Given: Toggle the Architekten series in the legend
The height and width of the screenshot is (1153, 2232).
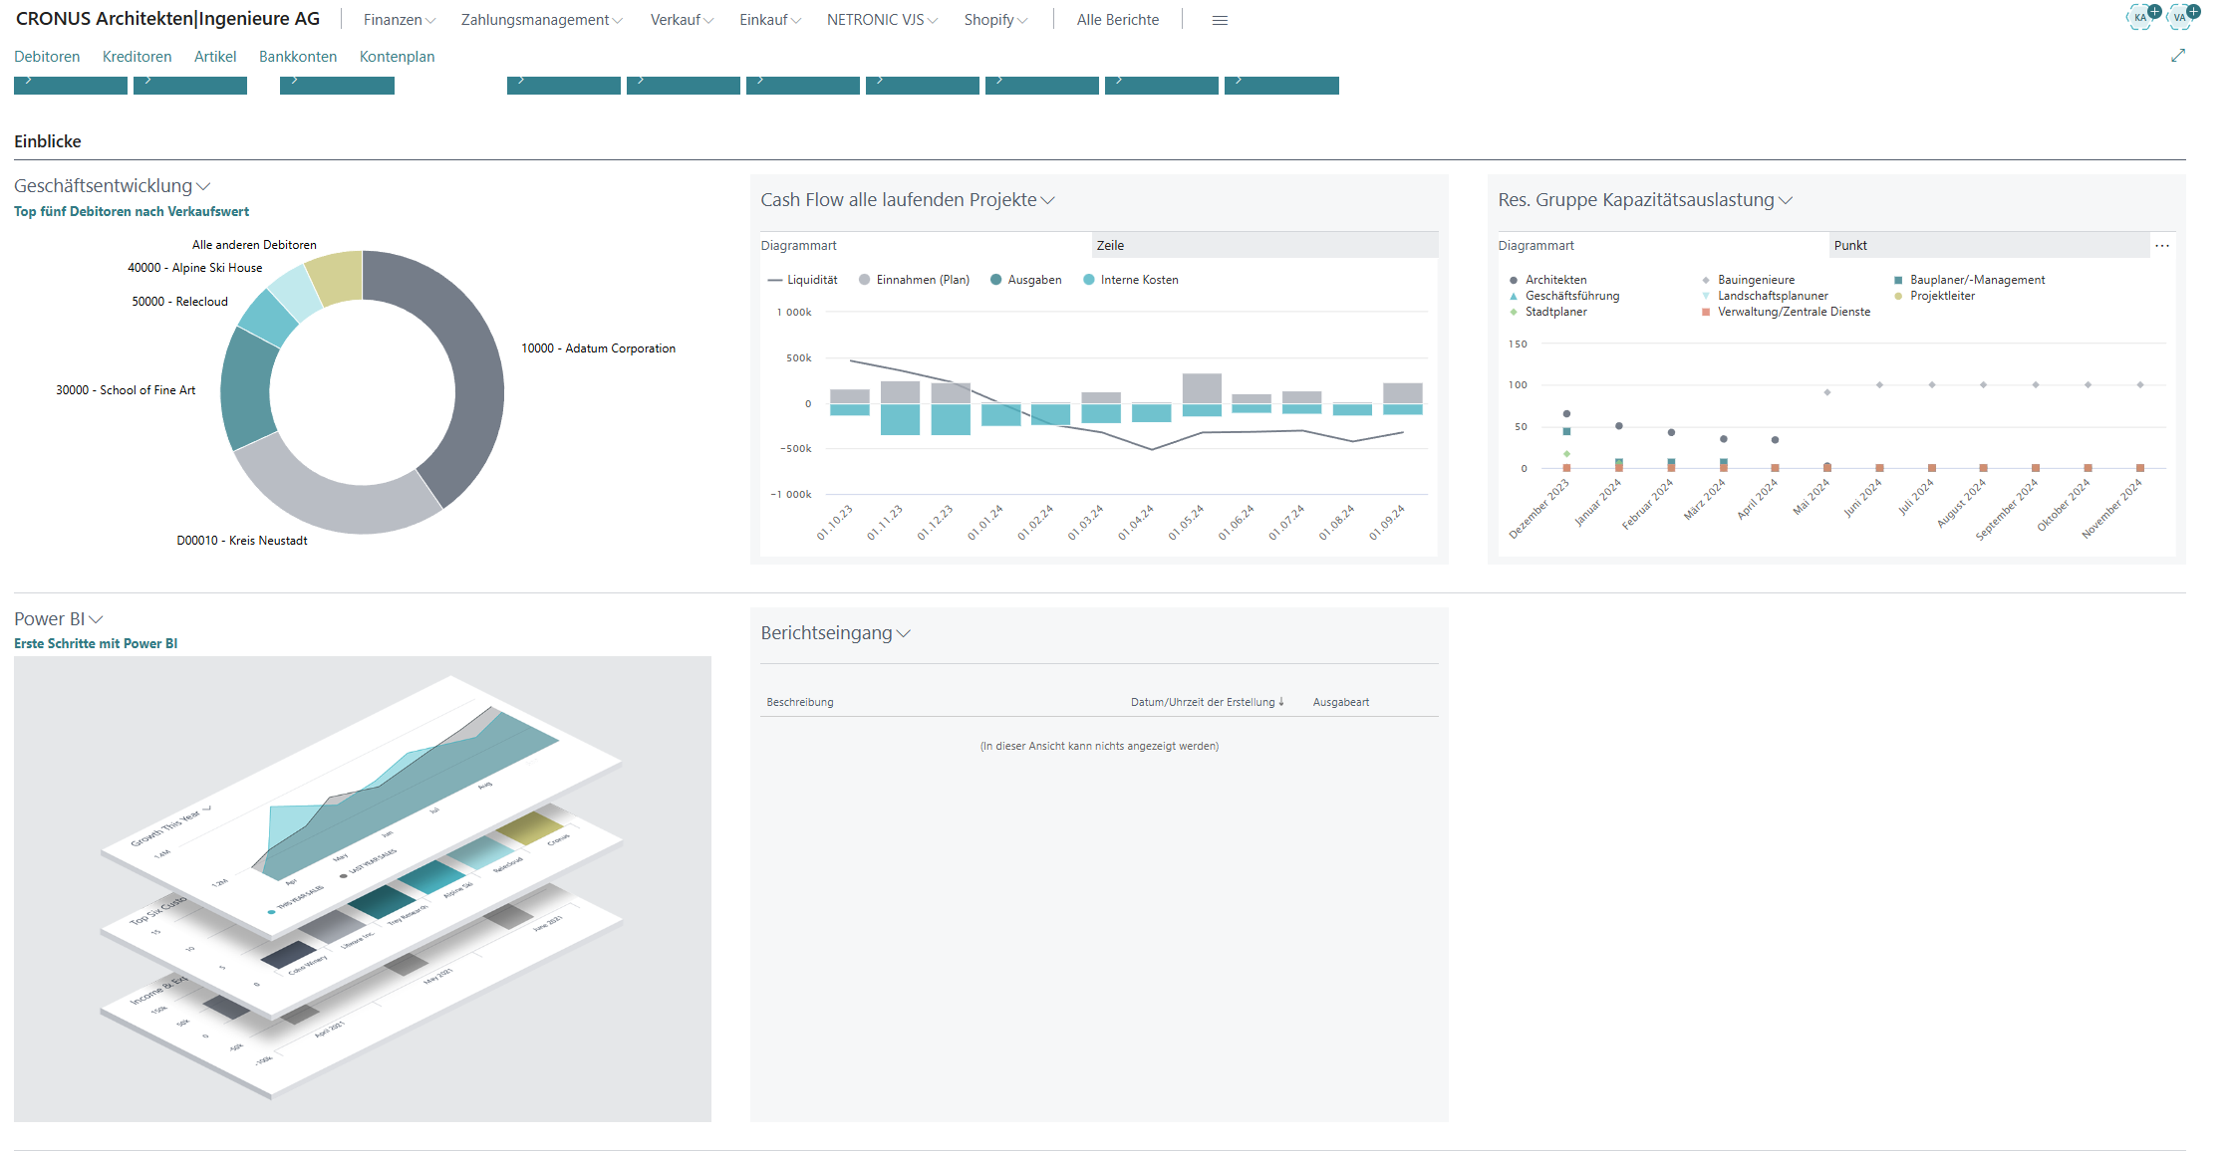Looking at the screenshot, I should click(1548, 280).
